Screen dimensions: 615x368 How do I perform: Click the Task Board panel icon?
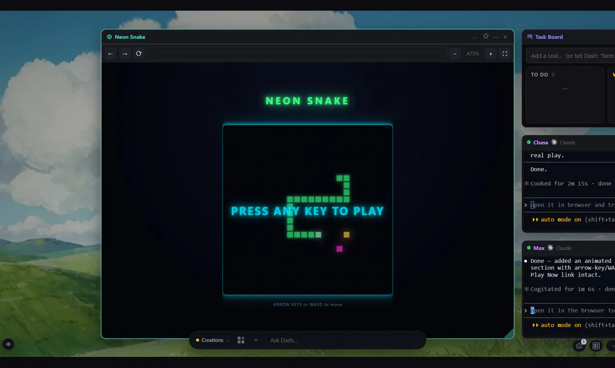click(x=530, y=37)
